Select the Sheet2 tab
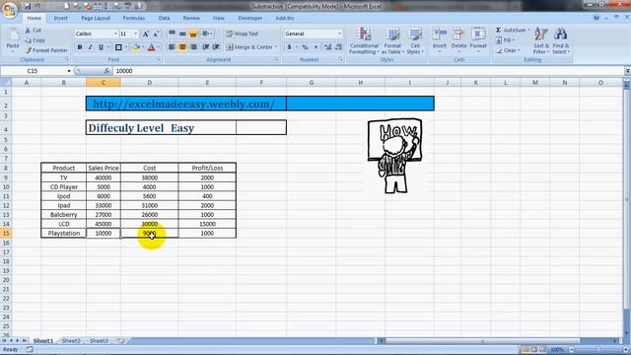This screenshot has width=631, height=355. click(71, 341)
